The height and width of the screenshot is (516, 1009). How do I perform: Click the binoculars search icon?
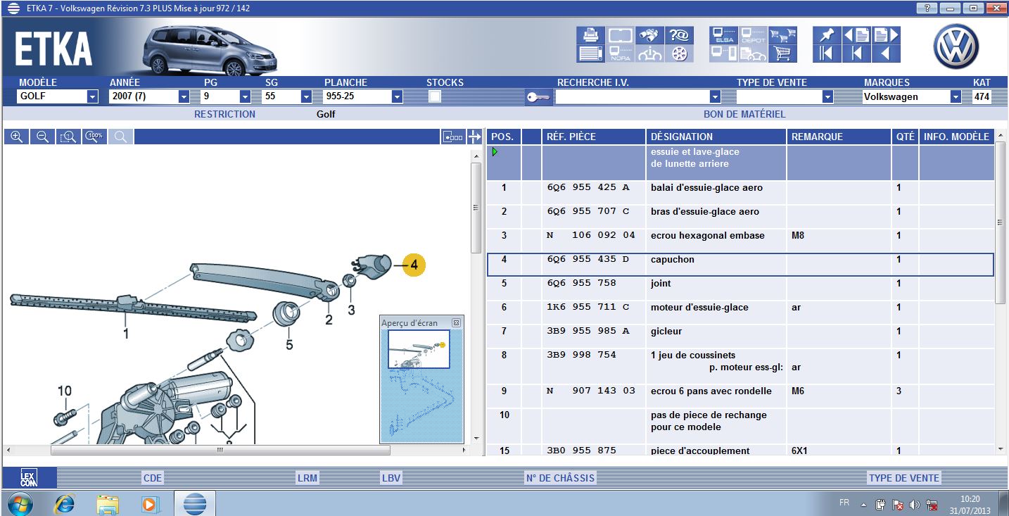pyautogui.click(x=649, y=35)
